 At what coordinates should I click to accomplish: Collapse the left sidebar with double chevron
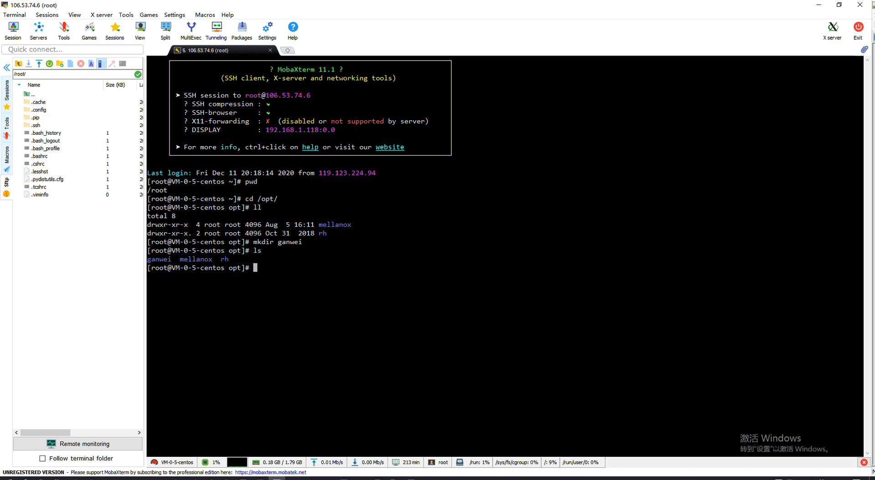click(x=7, y=68)
